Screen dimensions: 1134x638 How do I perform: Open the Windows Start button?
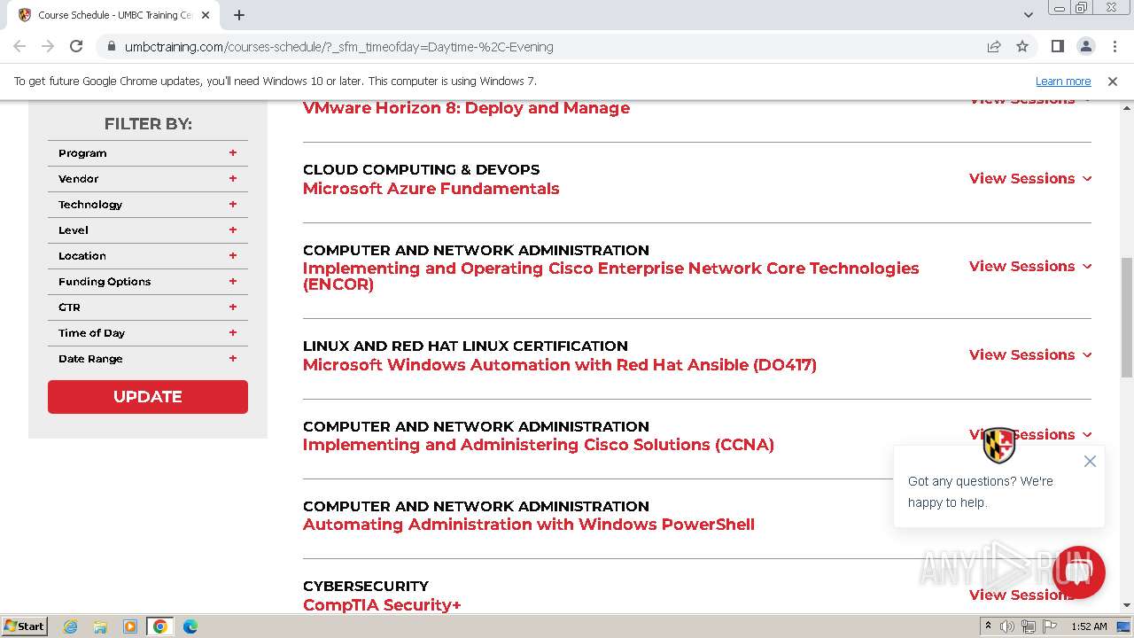point(24,626)
